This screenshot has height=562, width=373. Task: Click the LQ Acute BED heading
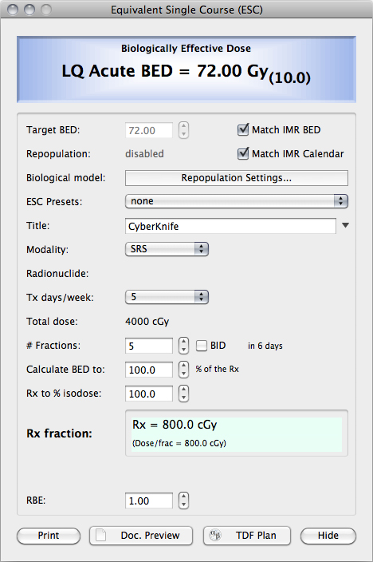tap(186, 73)
